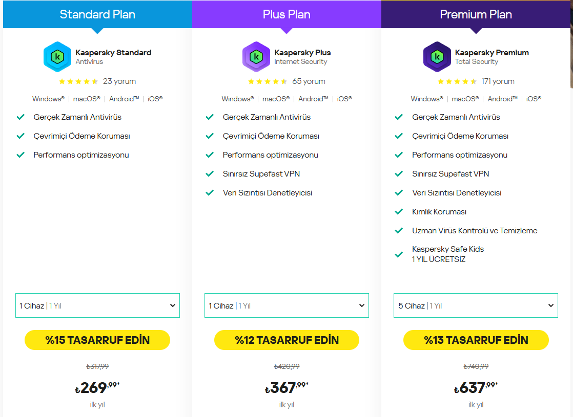The height and width of the screenshot is (417, 573).
Task: Expand the Premium plan 5 Cihaz dropdown
Action: coord(476,305)
